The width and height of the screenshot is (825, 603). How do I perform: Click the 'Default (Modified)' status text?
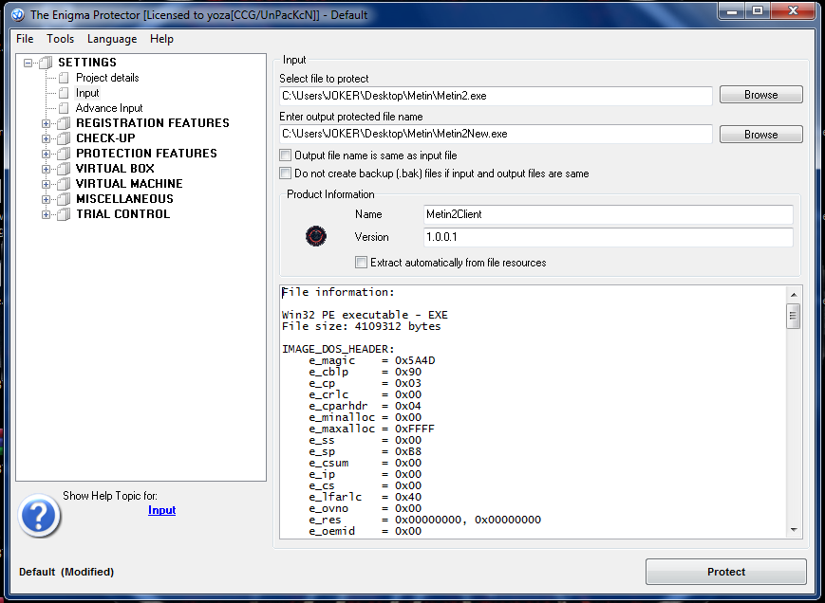(x=66, y=572)
